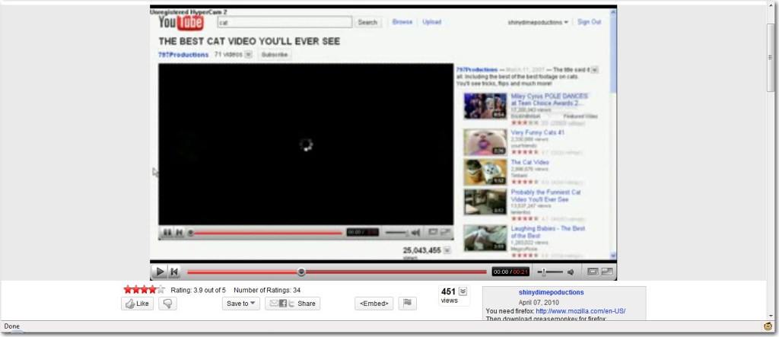Flag this video with the flag icon

[408, 304]
